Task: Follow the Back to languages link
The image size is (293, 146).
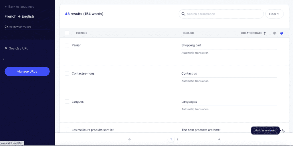Action: click(x=19, y=7)
